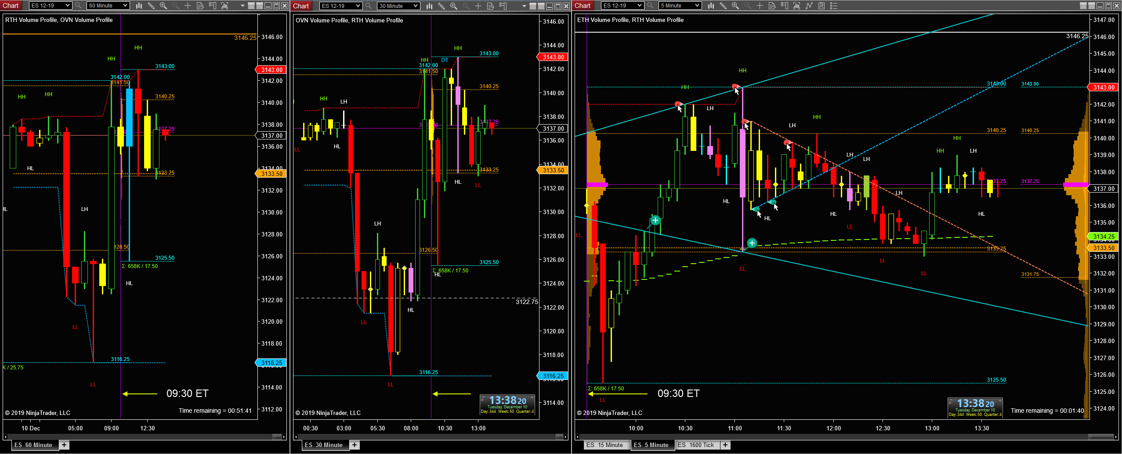Zoom in on the 60 Minute chart

(x=163, y=6)
